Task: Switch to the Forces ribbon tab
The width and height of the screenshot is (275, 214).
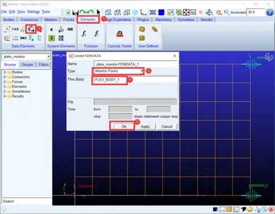Action: [x=69, y=20]
